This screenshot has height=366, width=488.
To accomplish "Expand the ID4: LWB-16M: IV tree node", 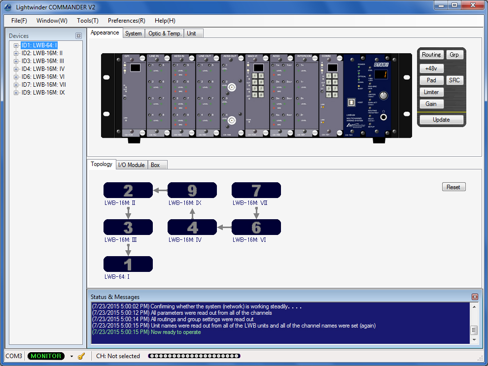I will (16, 69).
